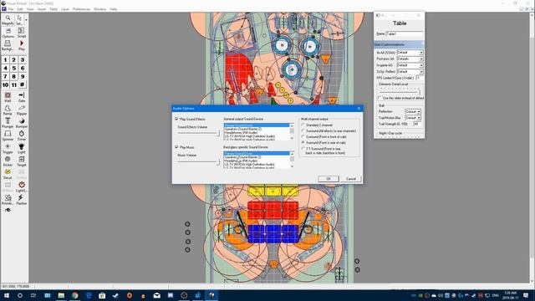Click the Trail Strength value field

416,124
